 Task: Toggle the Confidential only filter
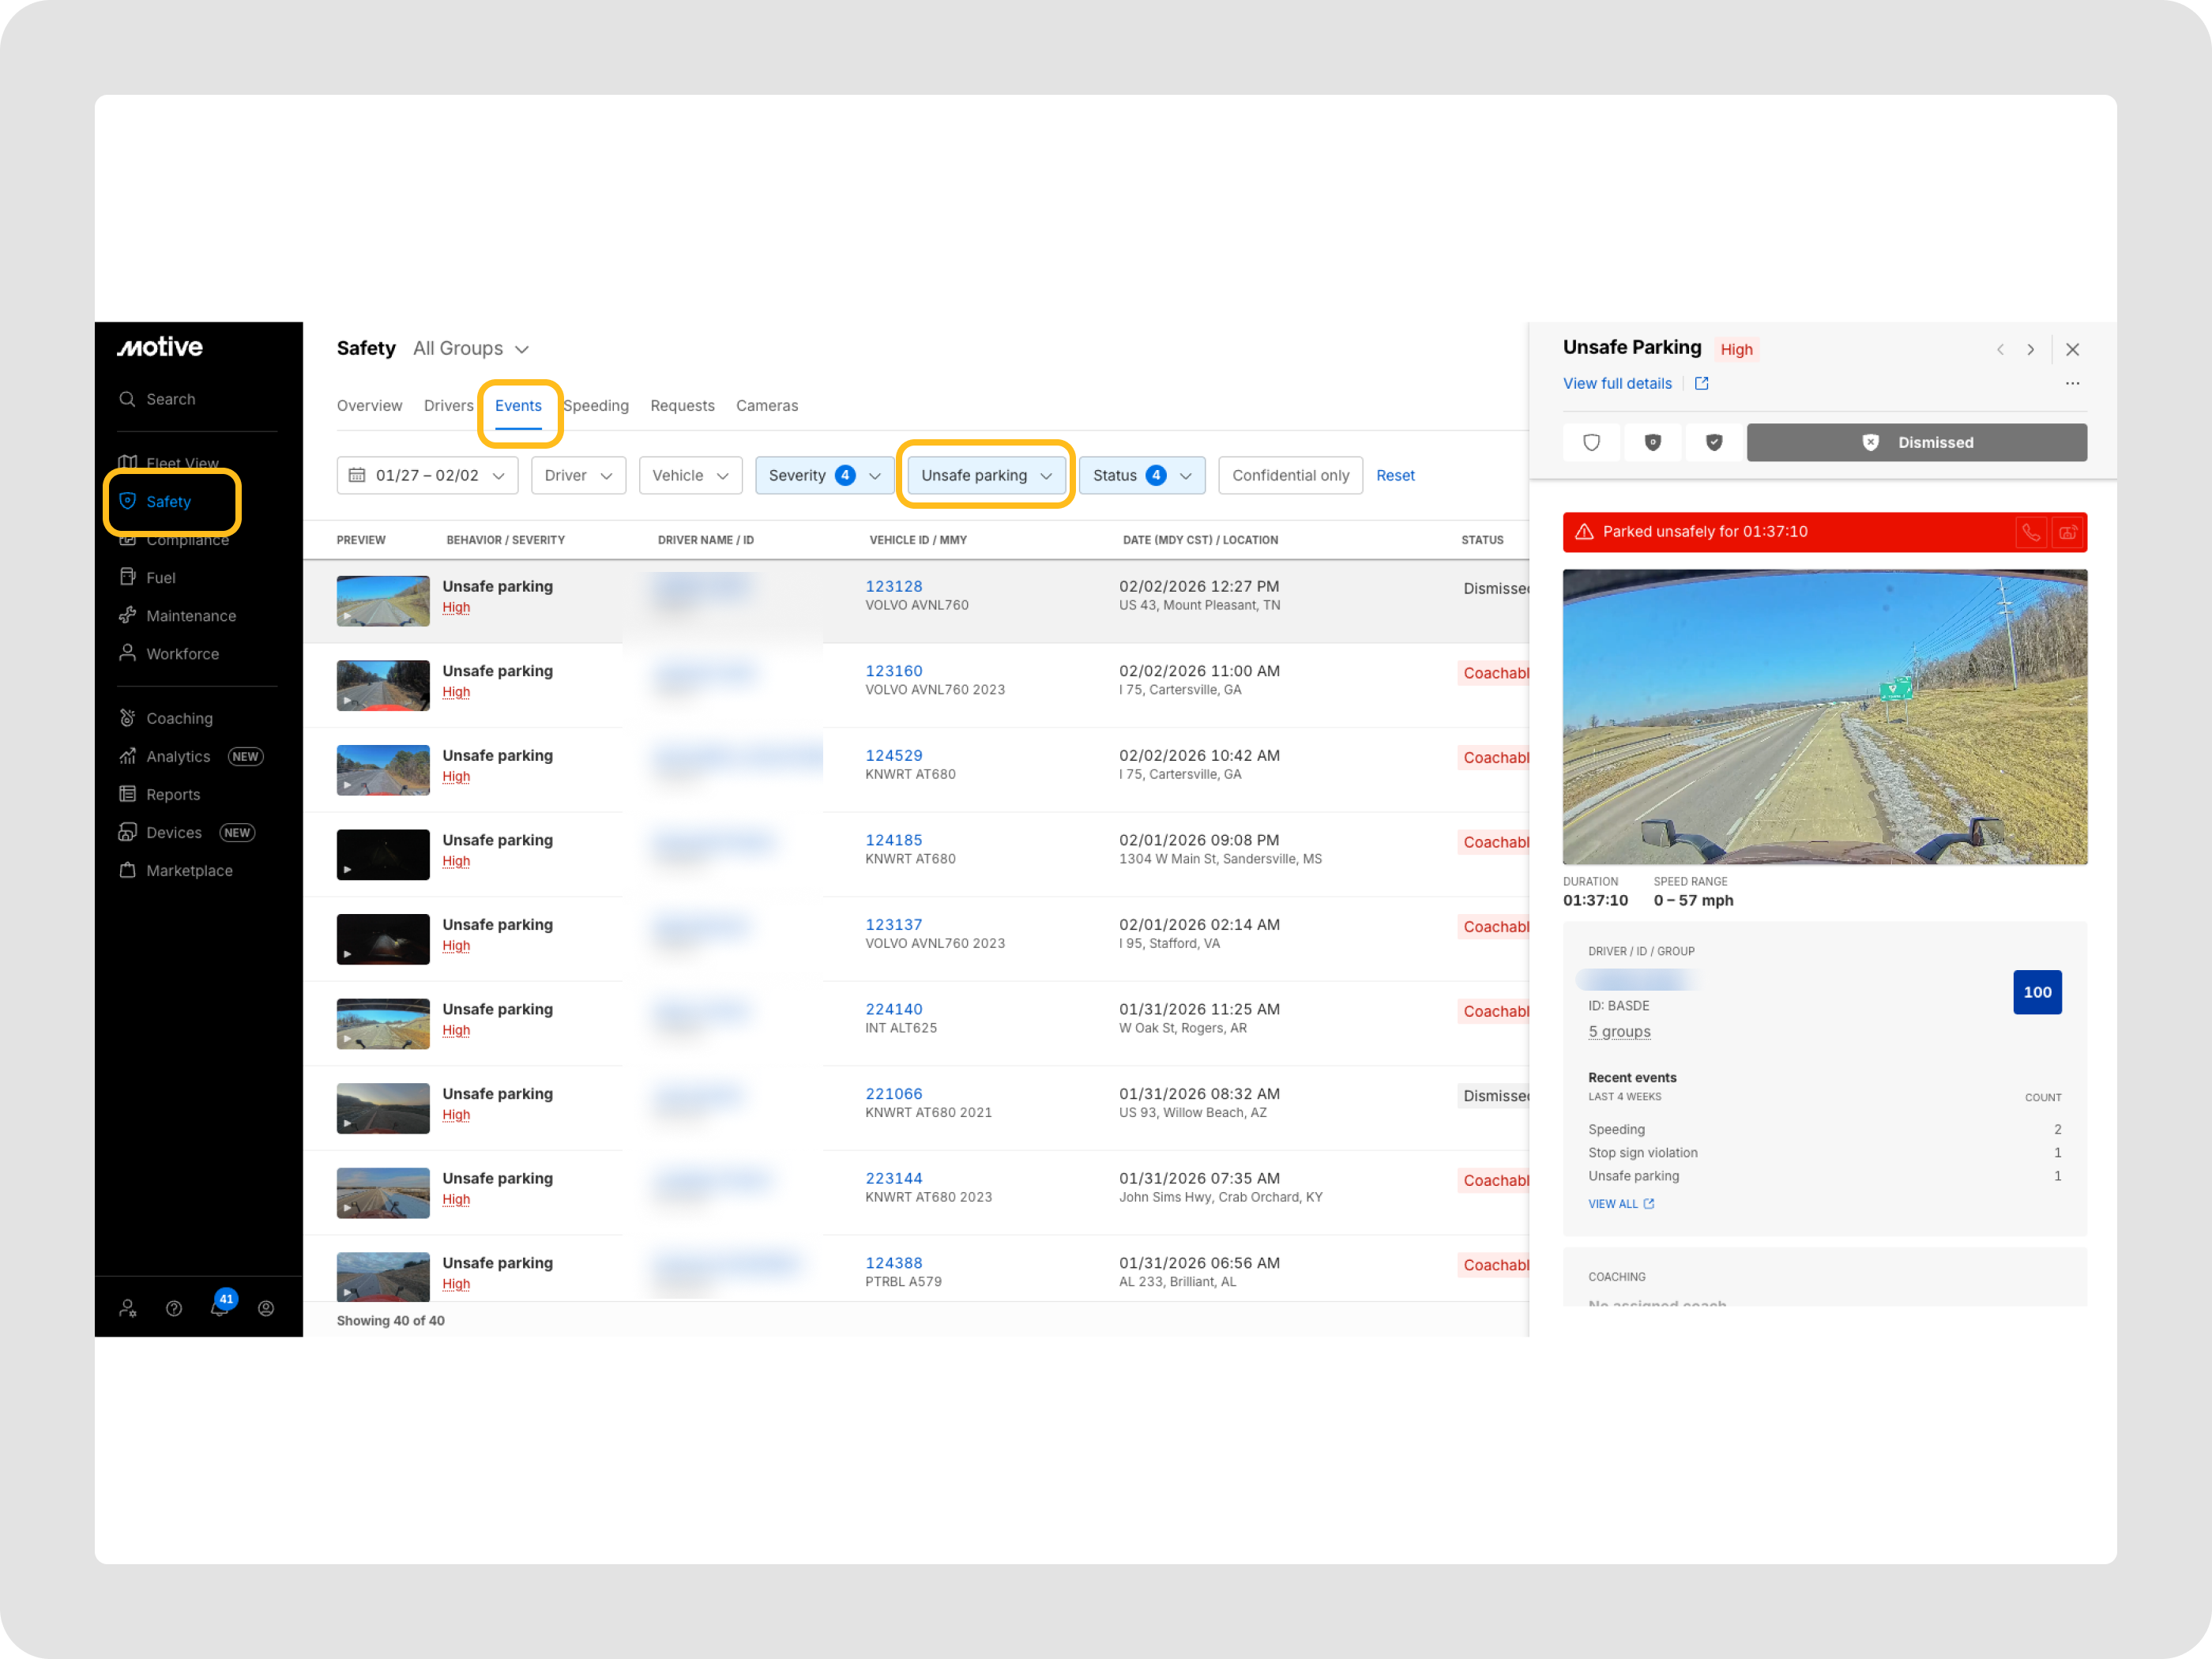point(1290,475)
